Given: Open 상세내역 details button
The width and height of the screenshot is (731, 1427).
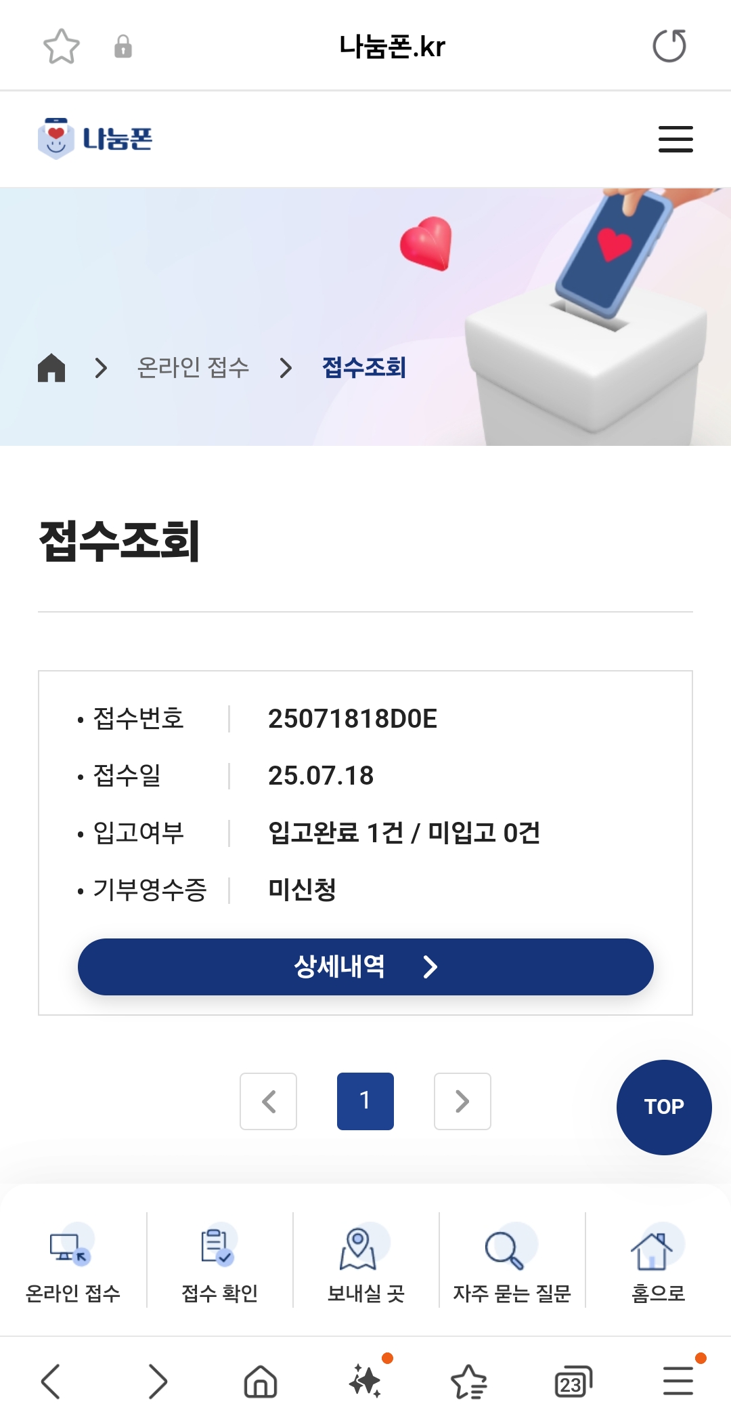Looking at the screenshot, I should tap(365, 966).
